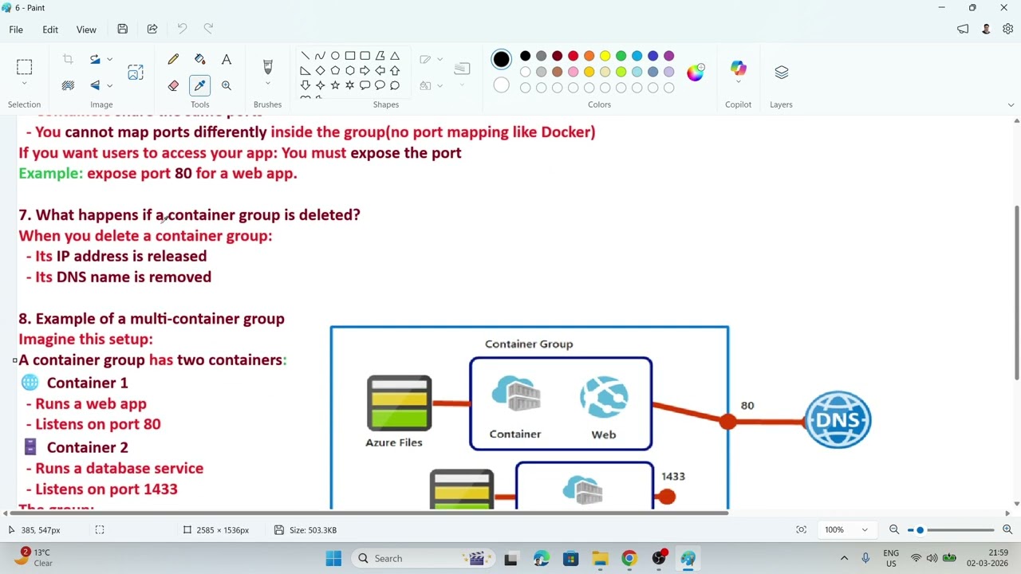Expand the Brushes dropdown arrow

coord(267,84)
